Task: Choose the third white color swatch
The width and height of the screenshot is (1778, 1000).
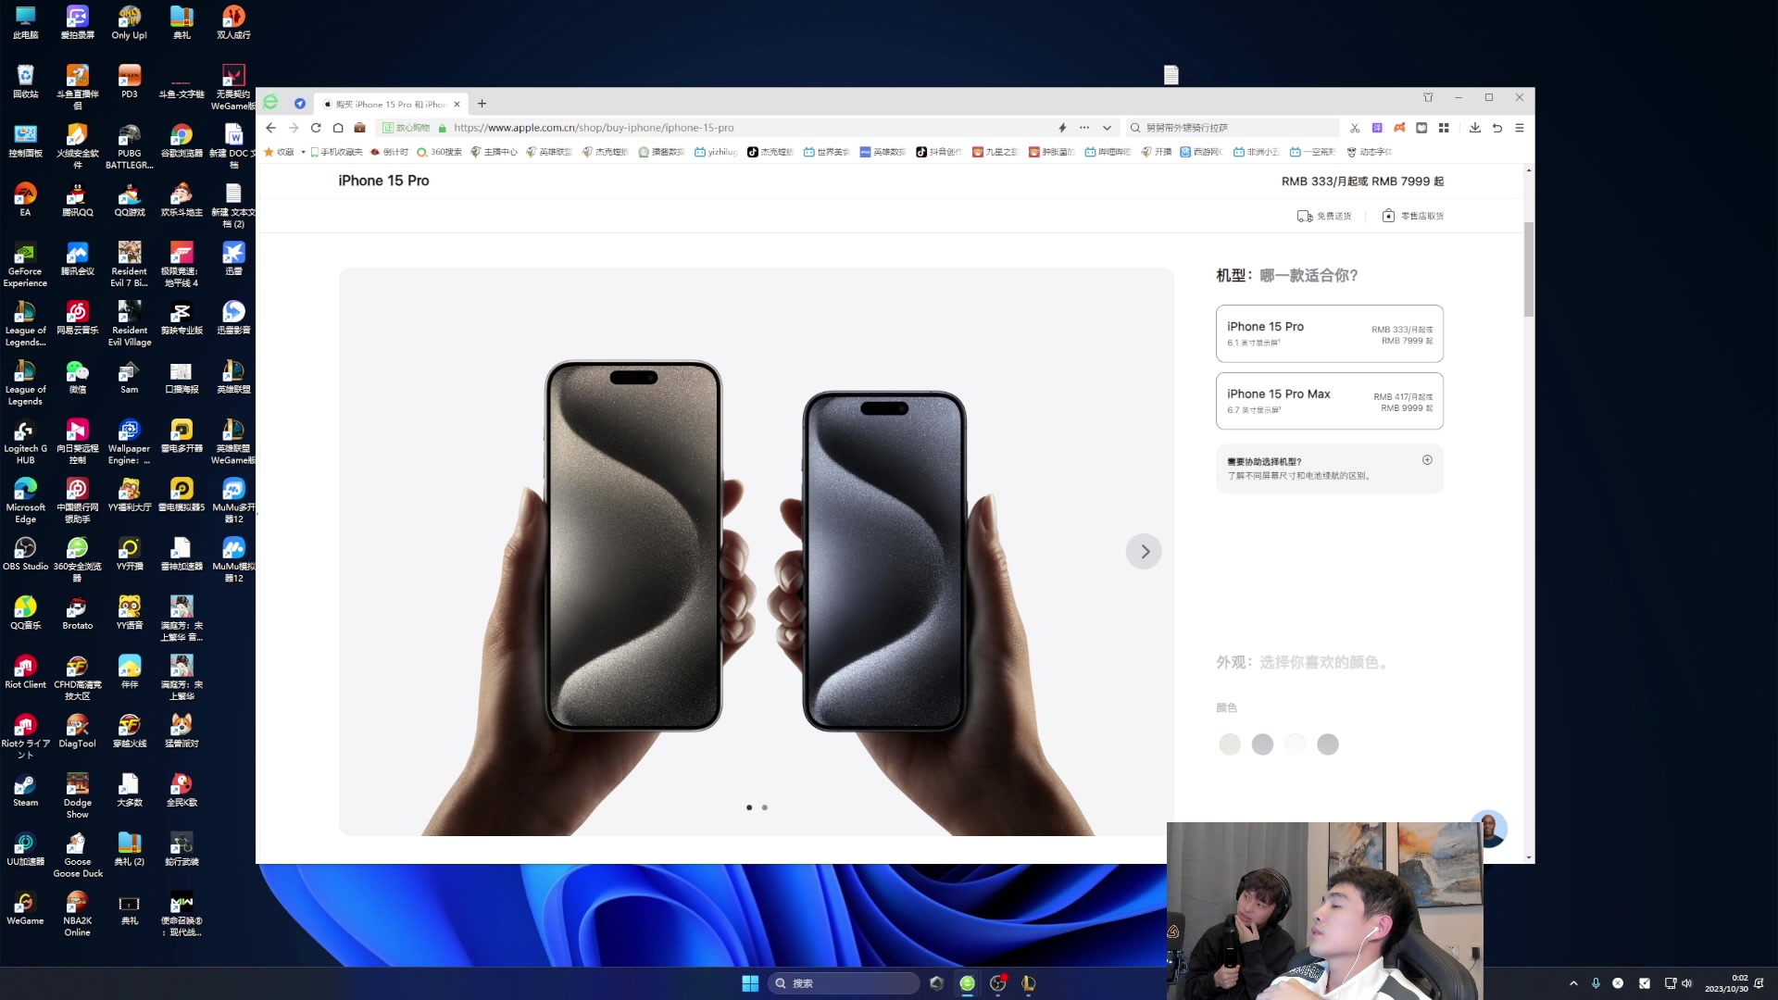Action: pos(1295,744)
